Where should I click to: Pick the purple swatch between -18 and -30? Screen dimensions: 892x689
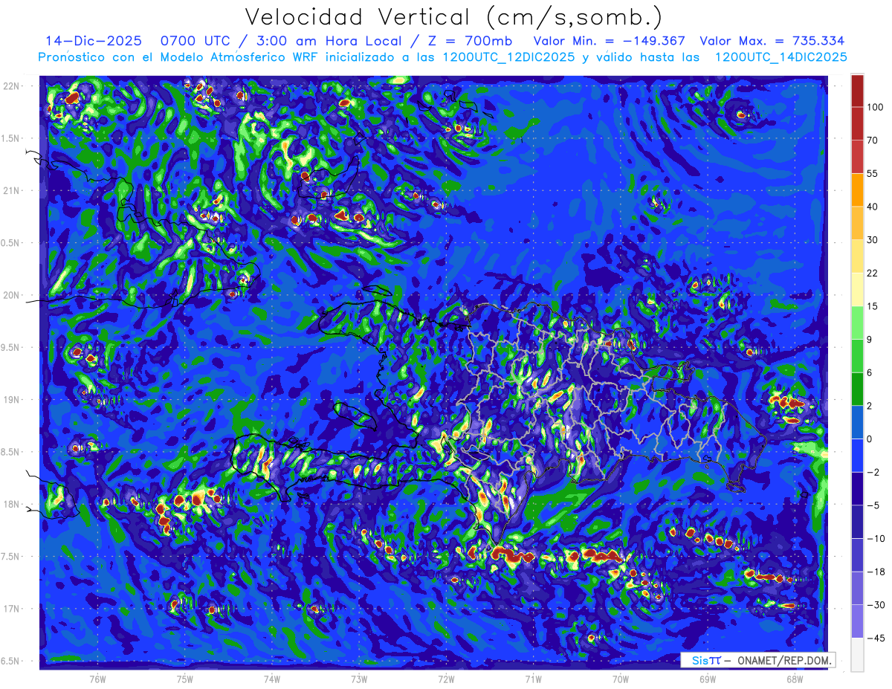tap(857, 588)
